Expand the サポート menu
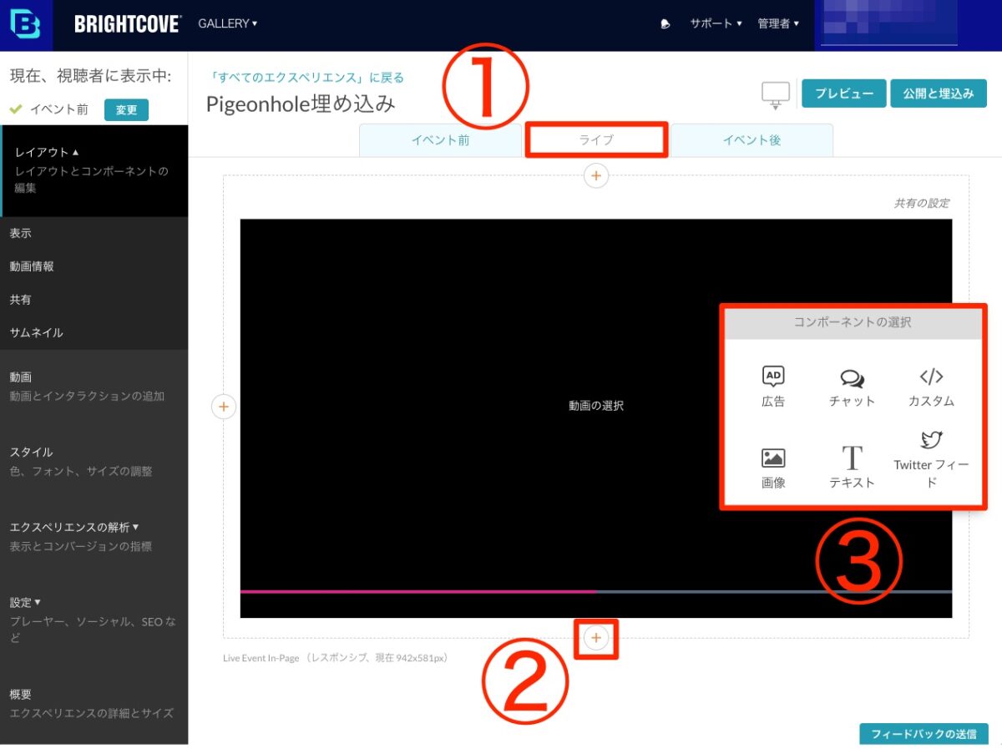The width and height of the screenshot is (1002, 754). [x=716, y=24]
